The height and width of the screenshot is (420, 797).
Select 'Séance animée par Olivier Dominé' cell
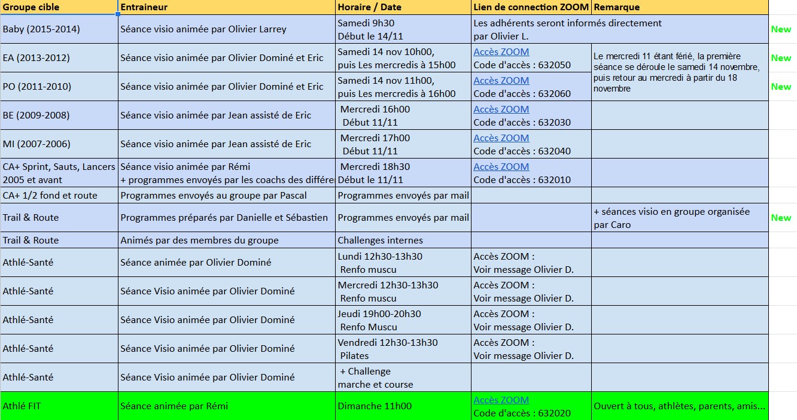pos(227,263)
